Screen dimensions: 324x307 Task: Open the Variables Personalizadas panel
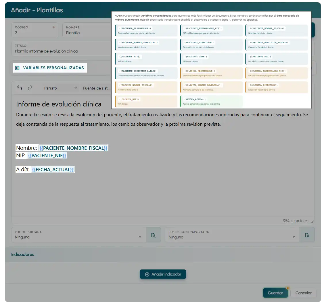50,68
